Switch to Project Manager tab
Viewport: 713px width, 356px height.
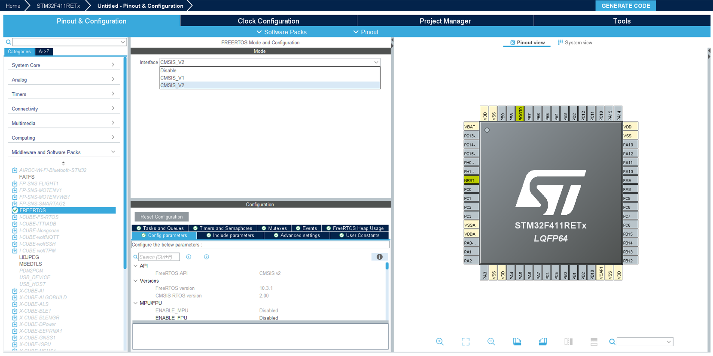point(445,21)
